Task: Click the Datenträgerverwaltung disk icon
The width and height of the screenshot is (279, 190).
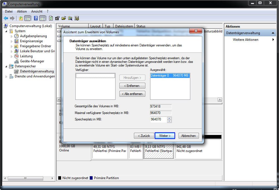Action: pos(16,71)
